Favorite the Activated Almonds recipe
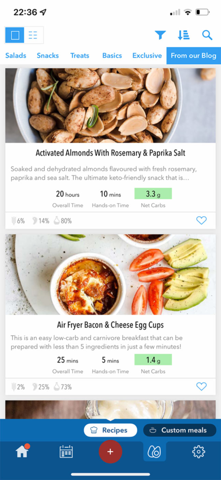The height and width of the screenshot is (480, 221). tap(202, 220)
